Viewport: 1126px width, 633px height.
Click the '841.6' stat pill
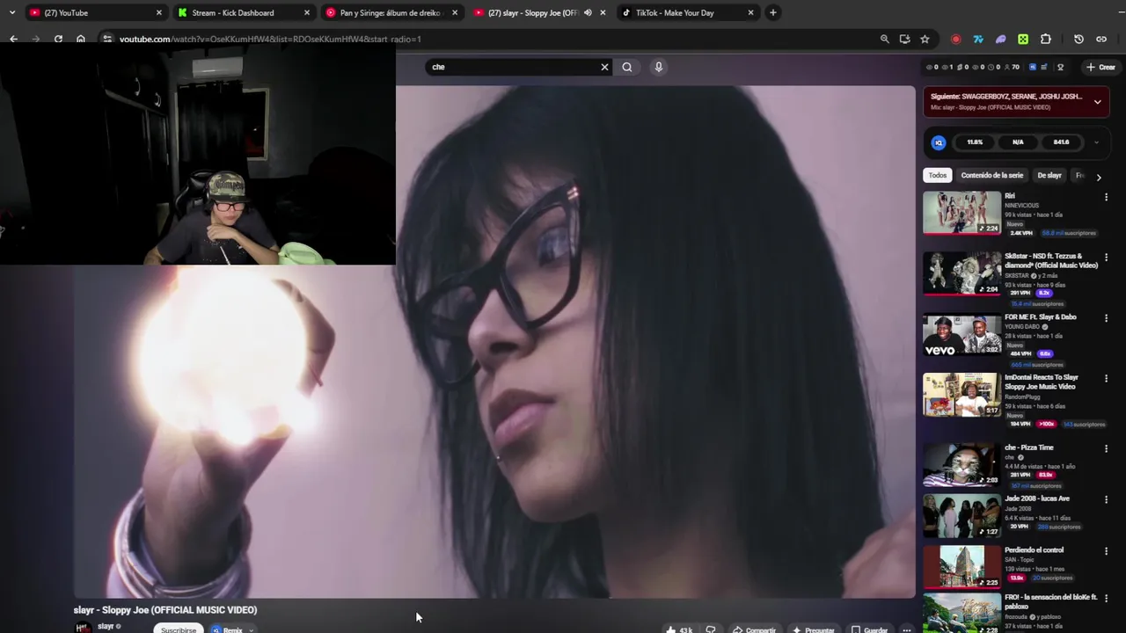point(1061,142)
